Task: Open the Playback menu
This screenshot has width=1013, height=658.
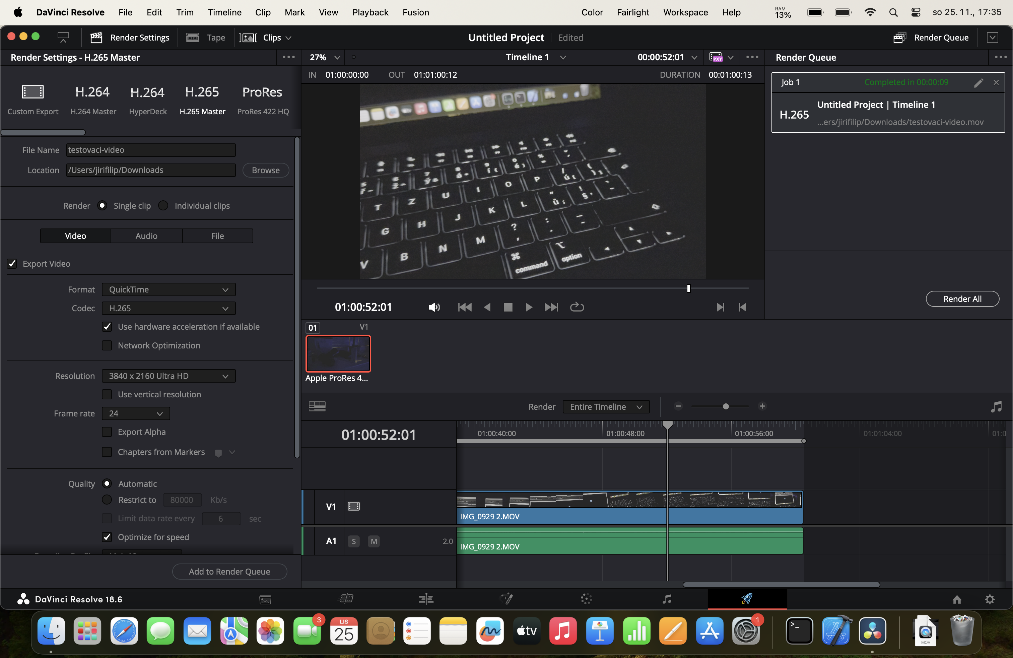Action: [370, 12]
